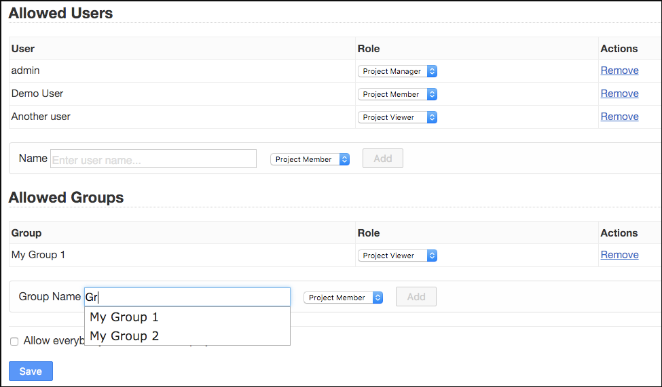Open role dropdown beside Group Name field
662x387 pixels.
[x=343, y=298]
